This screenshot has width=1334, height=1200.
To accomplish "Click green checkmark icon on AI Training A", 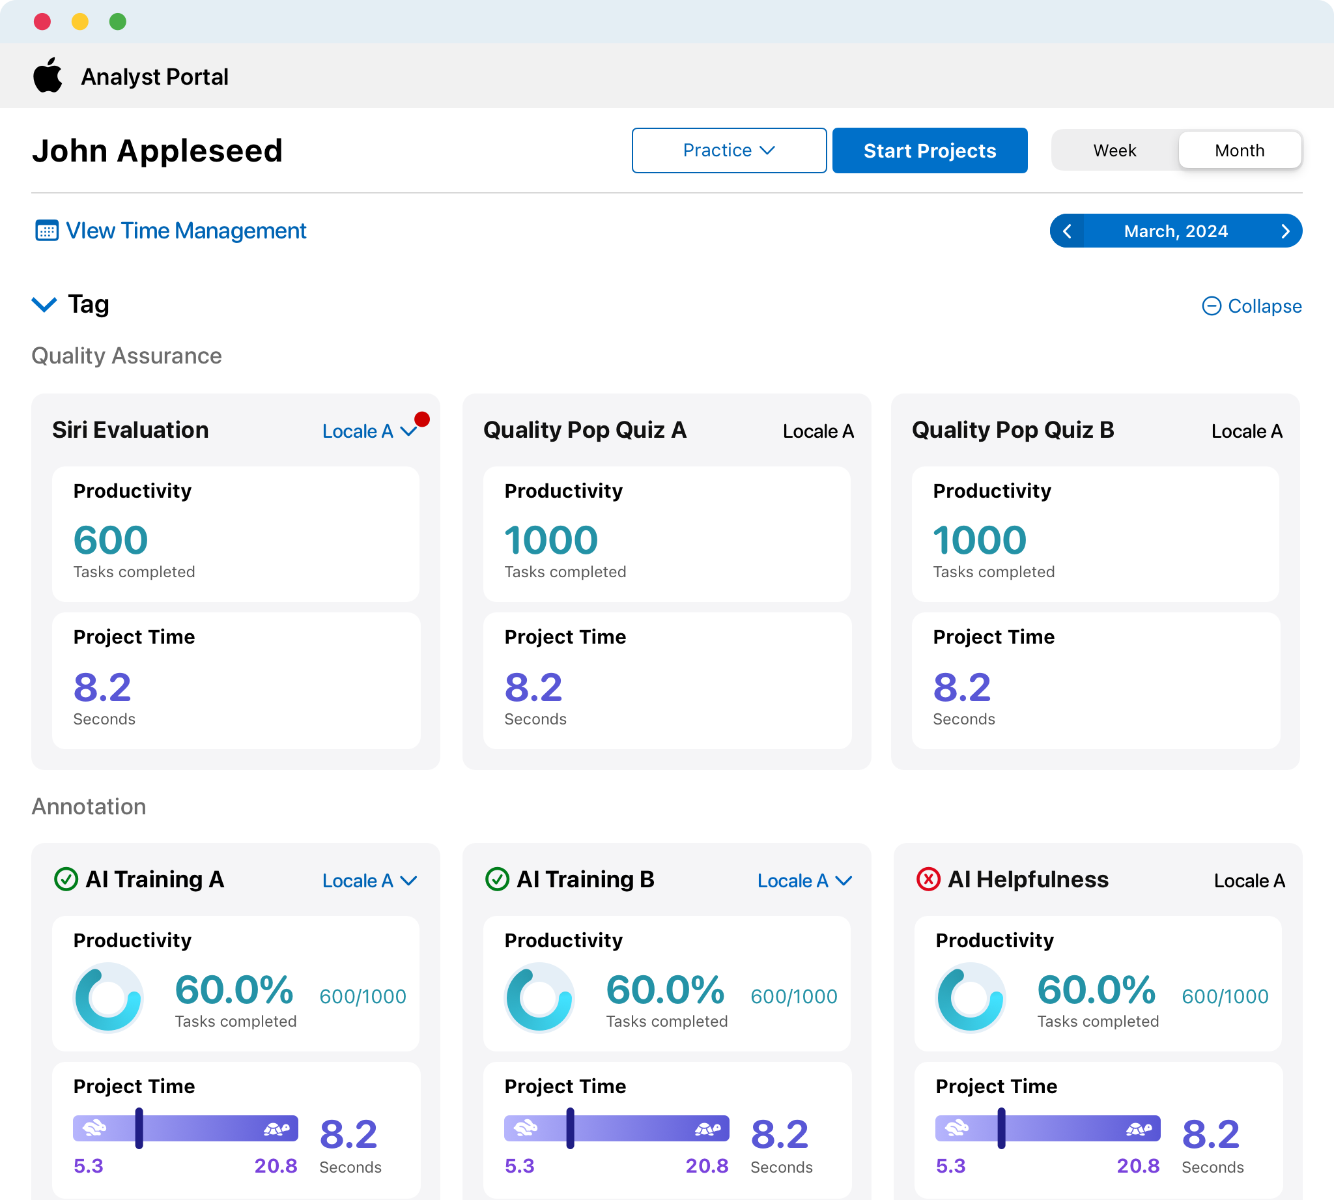I will pyautogui.click(x=66, y=879).
